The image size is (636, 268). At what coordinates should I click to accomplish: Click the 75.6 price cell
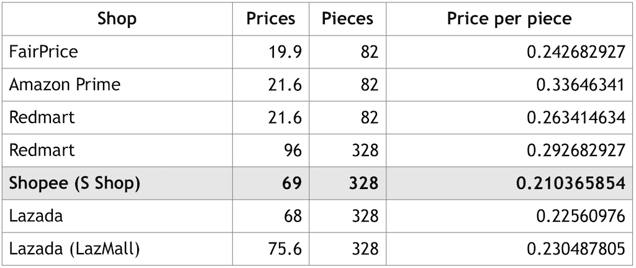271,249
